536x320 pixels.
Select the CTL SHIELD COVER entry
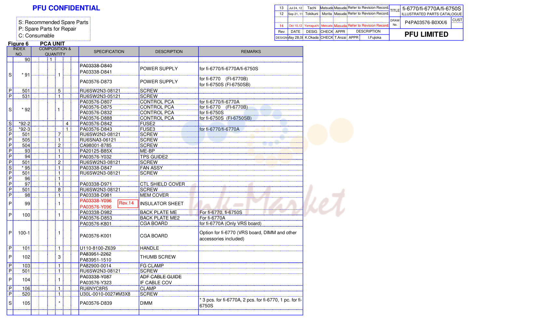[x=162, y=184]
